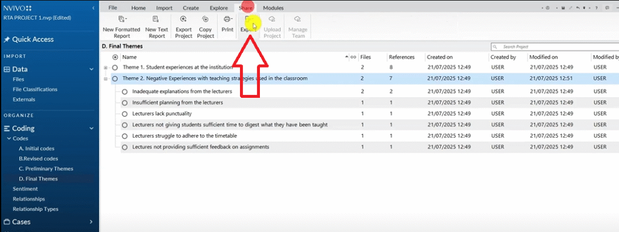Open the New Formatted Report tool
619x232 pixels.
(121, 27)
